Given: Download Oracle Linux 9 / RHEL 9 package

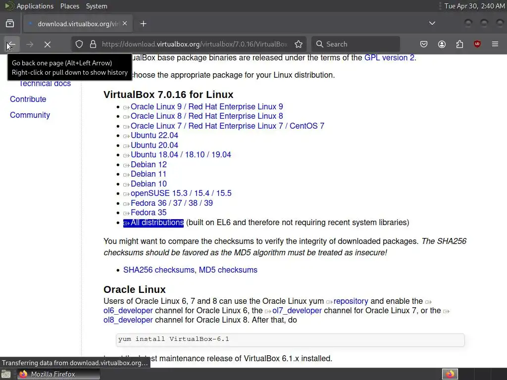Looking at the screenshot, I should click(206, 107).
